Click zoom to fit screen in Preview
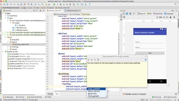 point(167,17)
